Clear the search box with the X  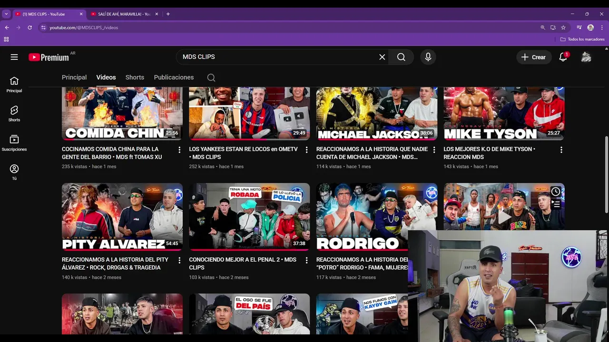pos(382,57)
